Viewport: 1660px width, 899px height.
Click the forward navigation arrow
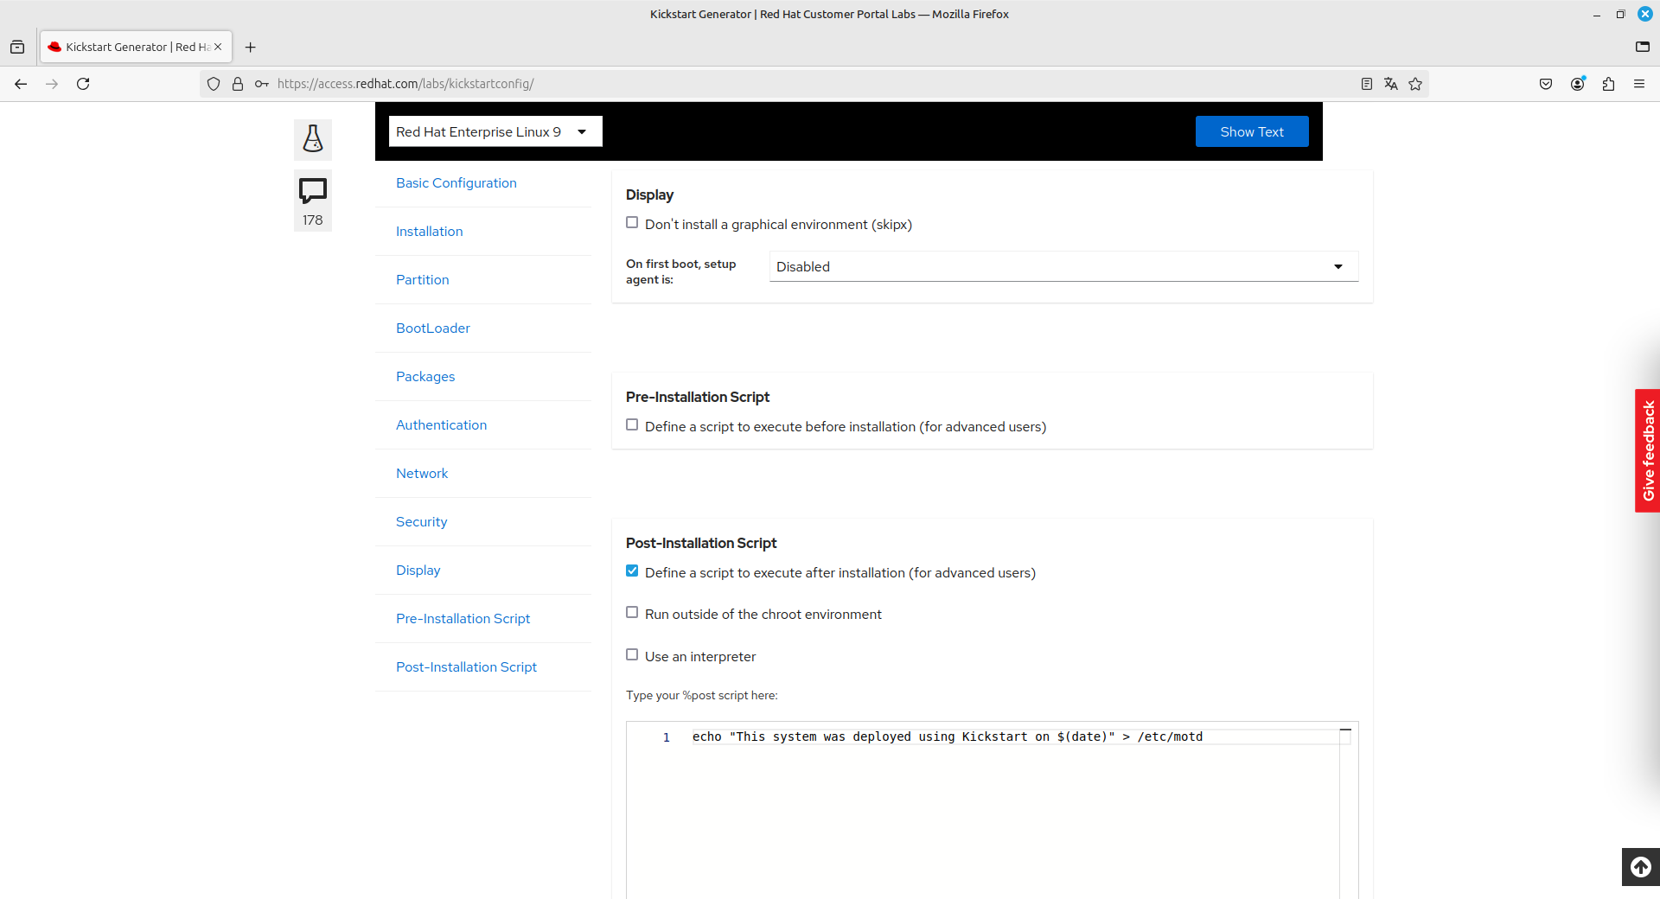point(52,84)
